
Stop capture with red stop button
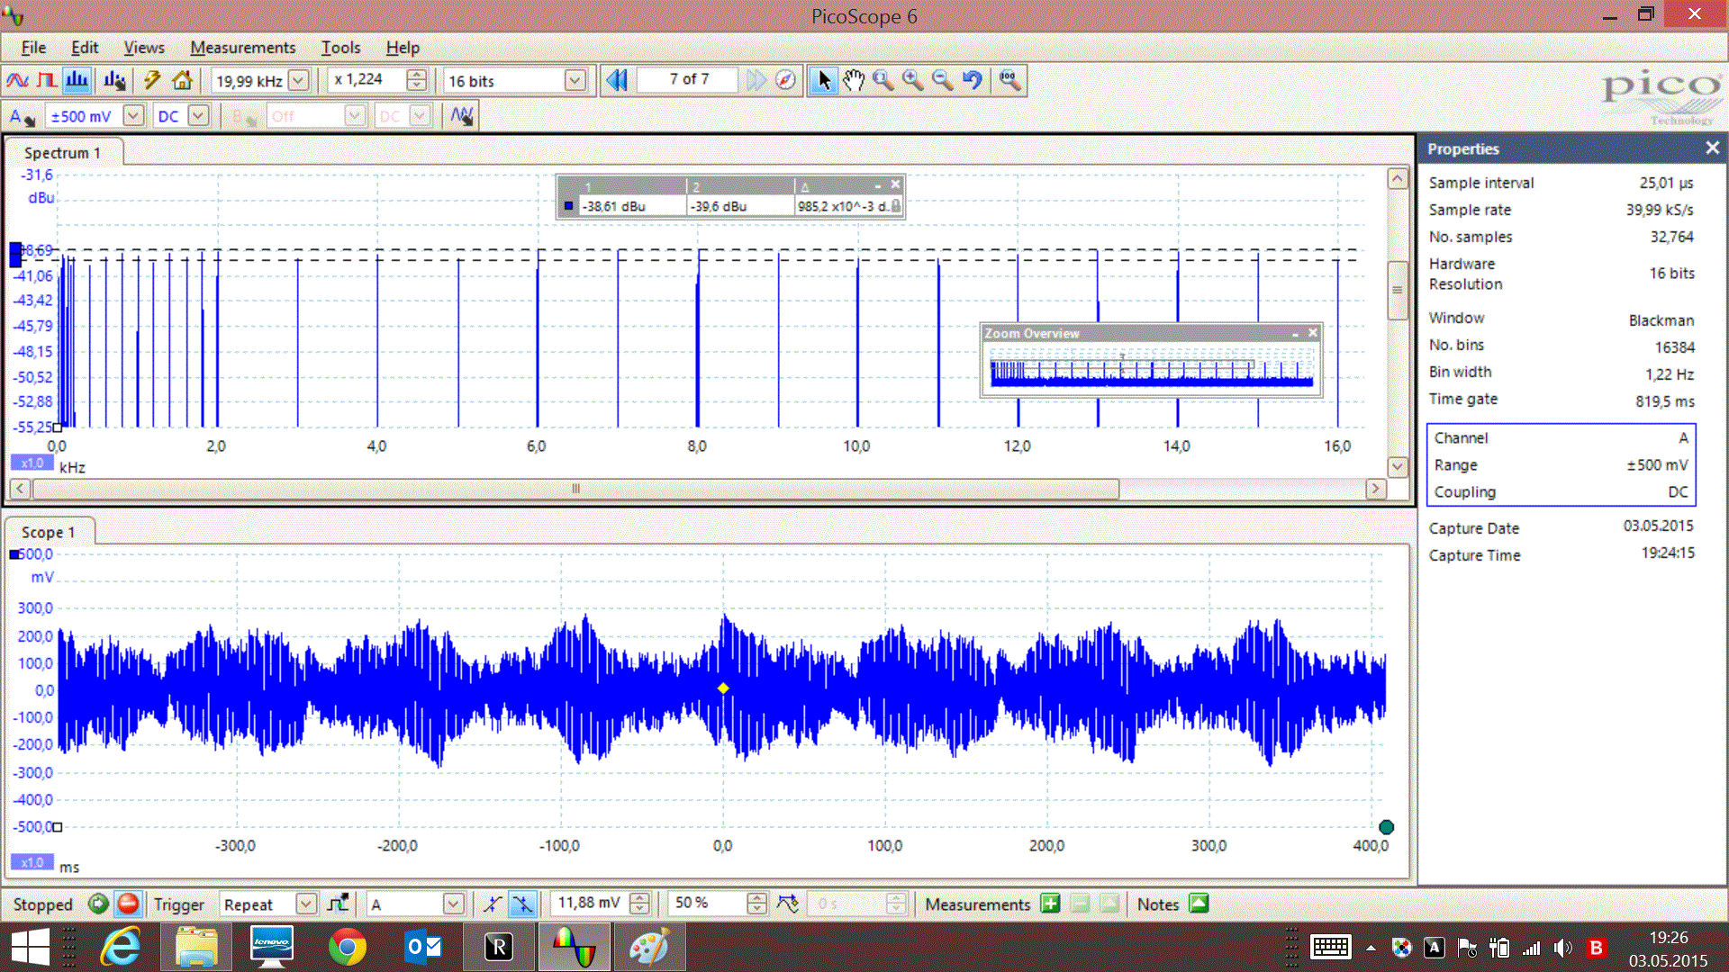pos(129,904)
